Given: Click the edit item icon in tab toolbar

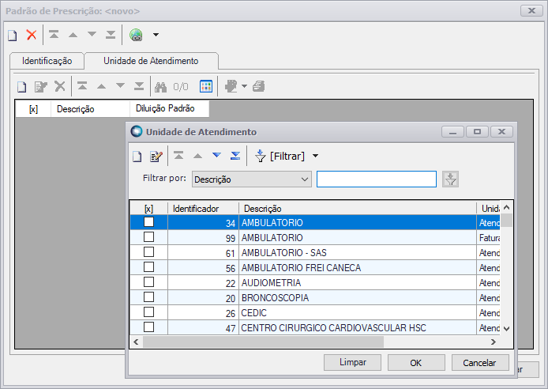Looking at the screenshot, I should coord(40,87).
